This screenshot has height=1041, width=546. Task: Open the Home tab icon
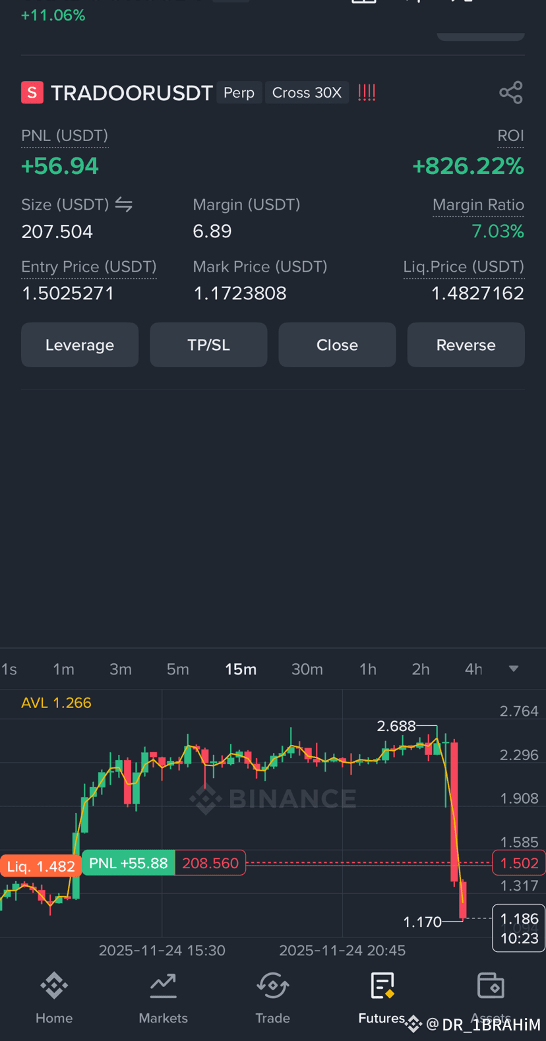click(x=54, y=986)
